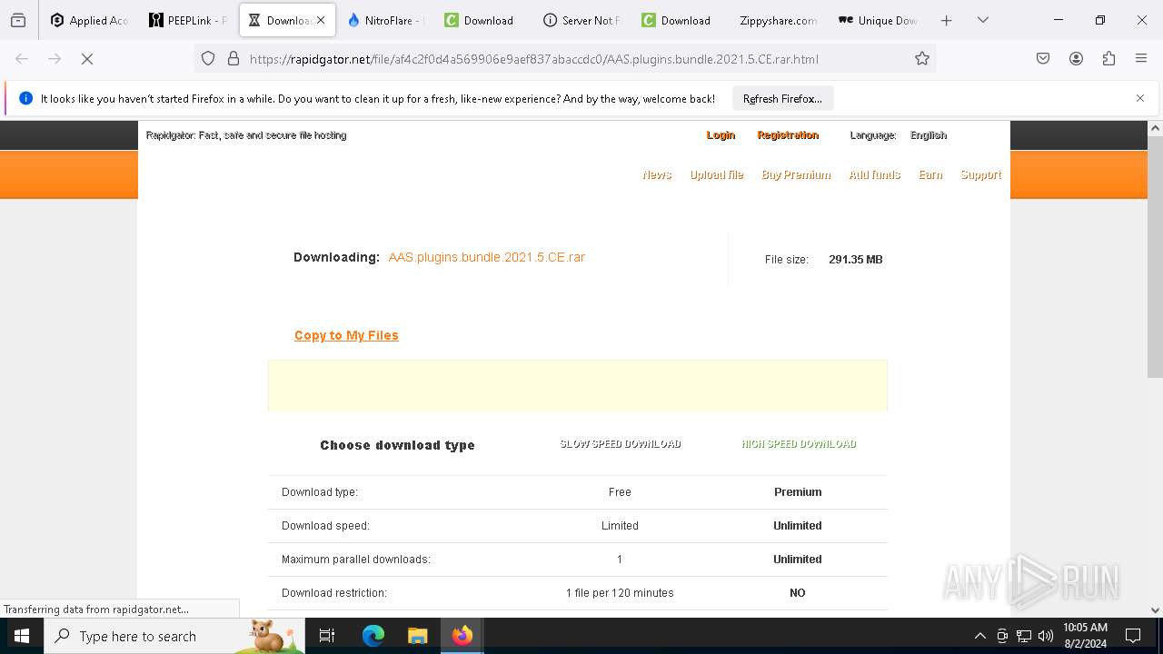Open the network tray icon
This screenshot has width=1163, height=654.
(x=1024, y=636)
